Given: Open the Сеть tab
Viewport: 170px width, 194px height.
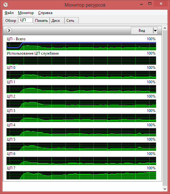Looking at the screenshot, I should [72, 21].
